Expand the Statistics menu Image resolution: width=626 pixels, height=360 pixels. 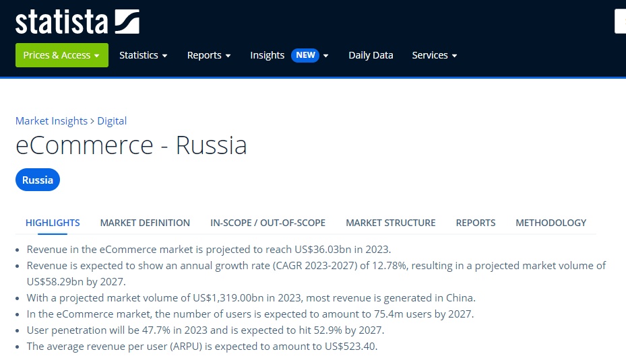[x=144, y=55]
